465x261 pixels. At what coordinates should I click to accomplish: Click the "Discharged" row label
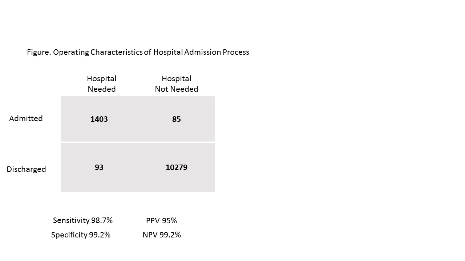coord(26,169)
